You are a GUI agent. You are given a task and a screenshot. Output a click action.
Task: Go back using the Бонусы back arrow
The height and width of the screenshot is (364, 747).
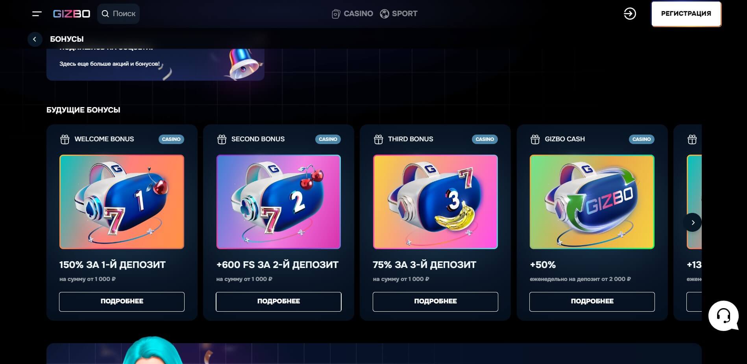coord(35,39)
